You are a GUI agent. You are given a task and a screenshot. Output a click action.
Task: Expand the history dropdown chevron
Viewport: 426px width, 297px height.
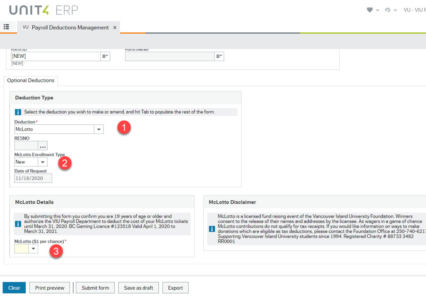(x=395, y=10)
